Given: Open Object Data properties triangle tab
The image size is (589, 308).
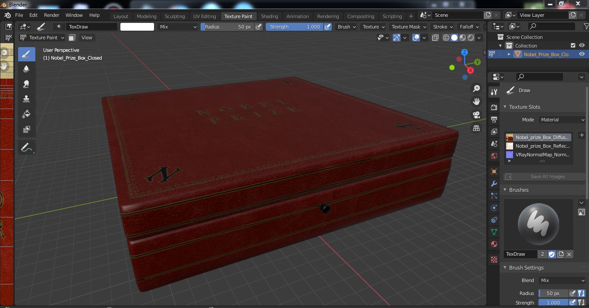Looking at the screenshot, I should 494,232.
